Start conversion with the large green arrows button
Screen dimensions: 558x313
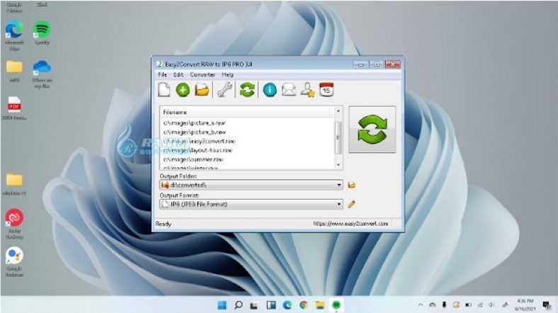tap(372, 130)
